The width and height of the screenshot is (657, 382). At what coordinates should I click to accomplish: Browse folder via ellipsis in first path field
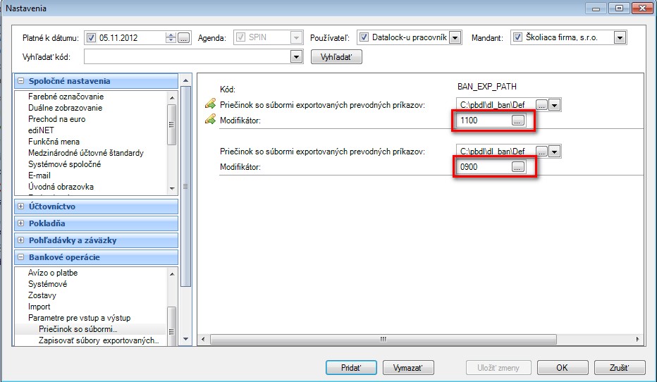tap(542, 105)
